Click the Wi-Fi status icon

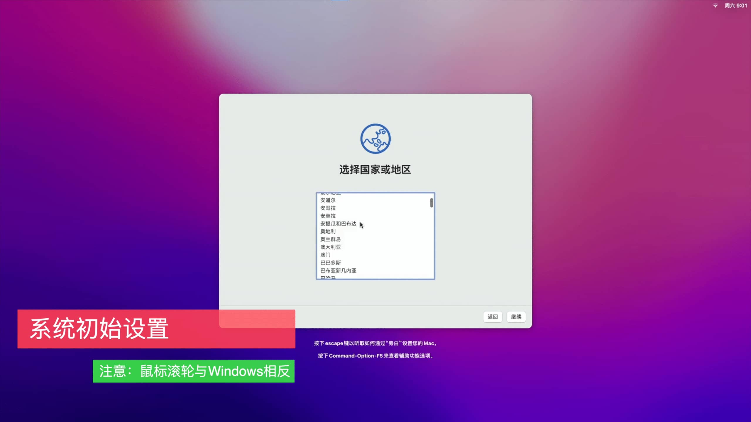point(715,6)
